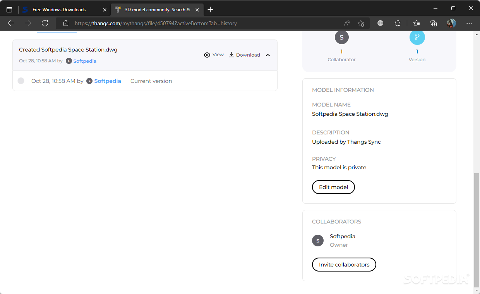Download the Softpedia Space Station.dwg file
This screenshot has width=480, height=294.
(x=244, y=55)
